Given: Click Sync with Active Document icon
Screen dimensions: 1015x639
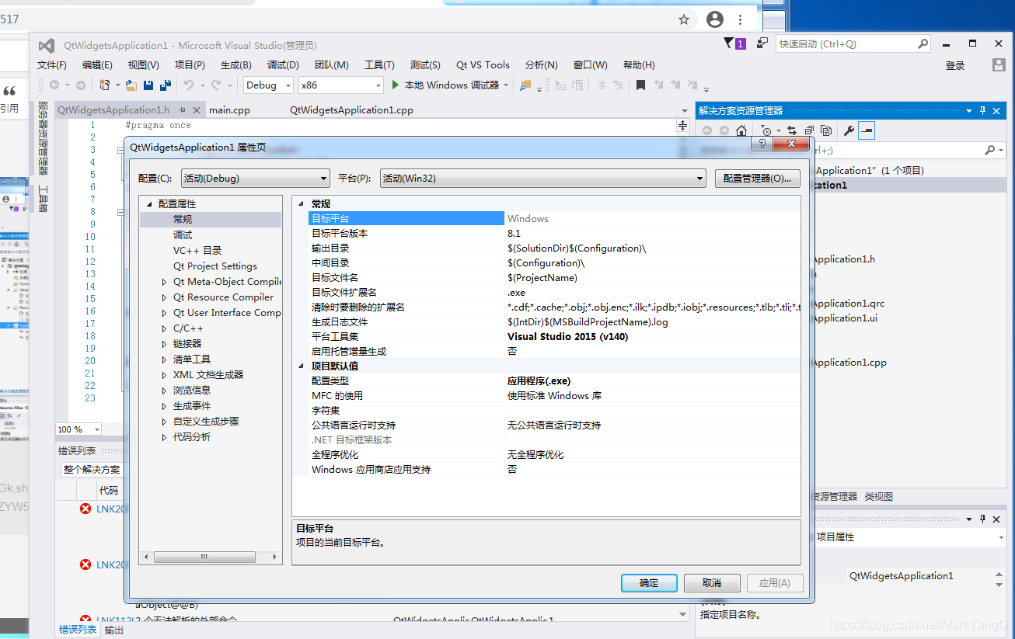Looking at the screenshot, I should [x=792, y=130].
